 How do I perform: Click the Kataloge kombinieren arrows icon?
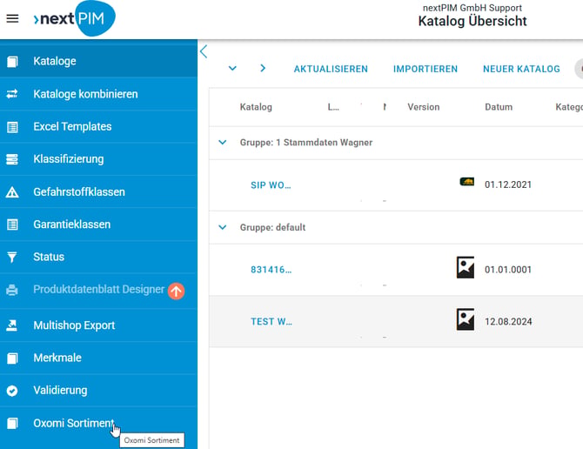[x=12, y=94]
